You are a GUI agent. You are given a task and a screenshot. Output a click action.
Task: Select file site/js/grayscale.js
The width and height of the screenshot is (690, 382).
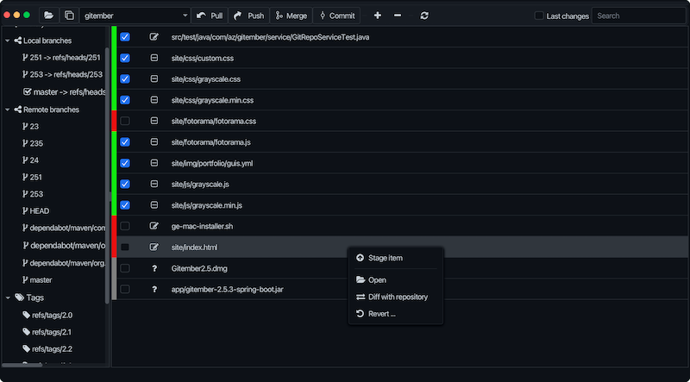[200, 184]
